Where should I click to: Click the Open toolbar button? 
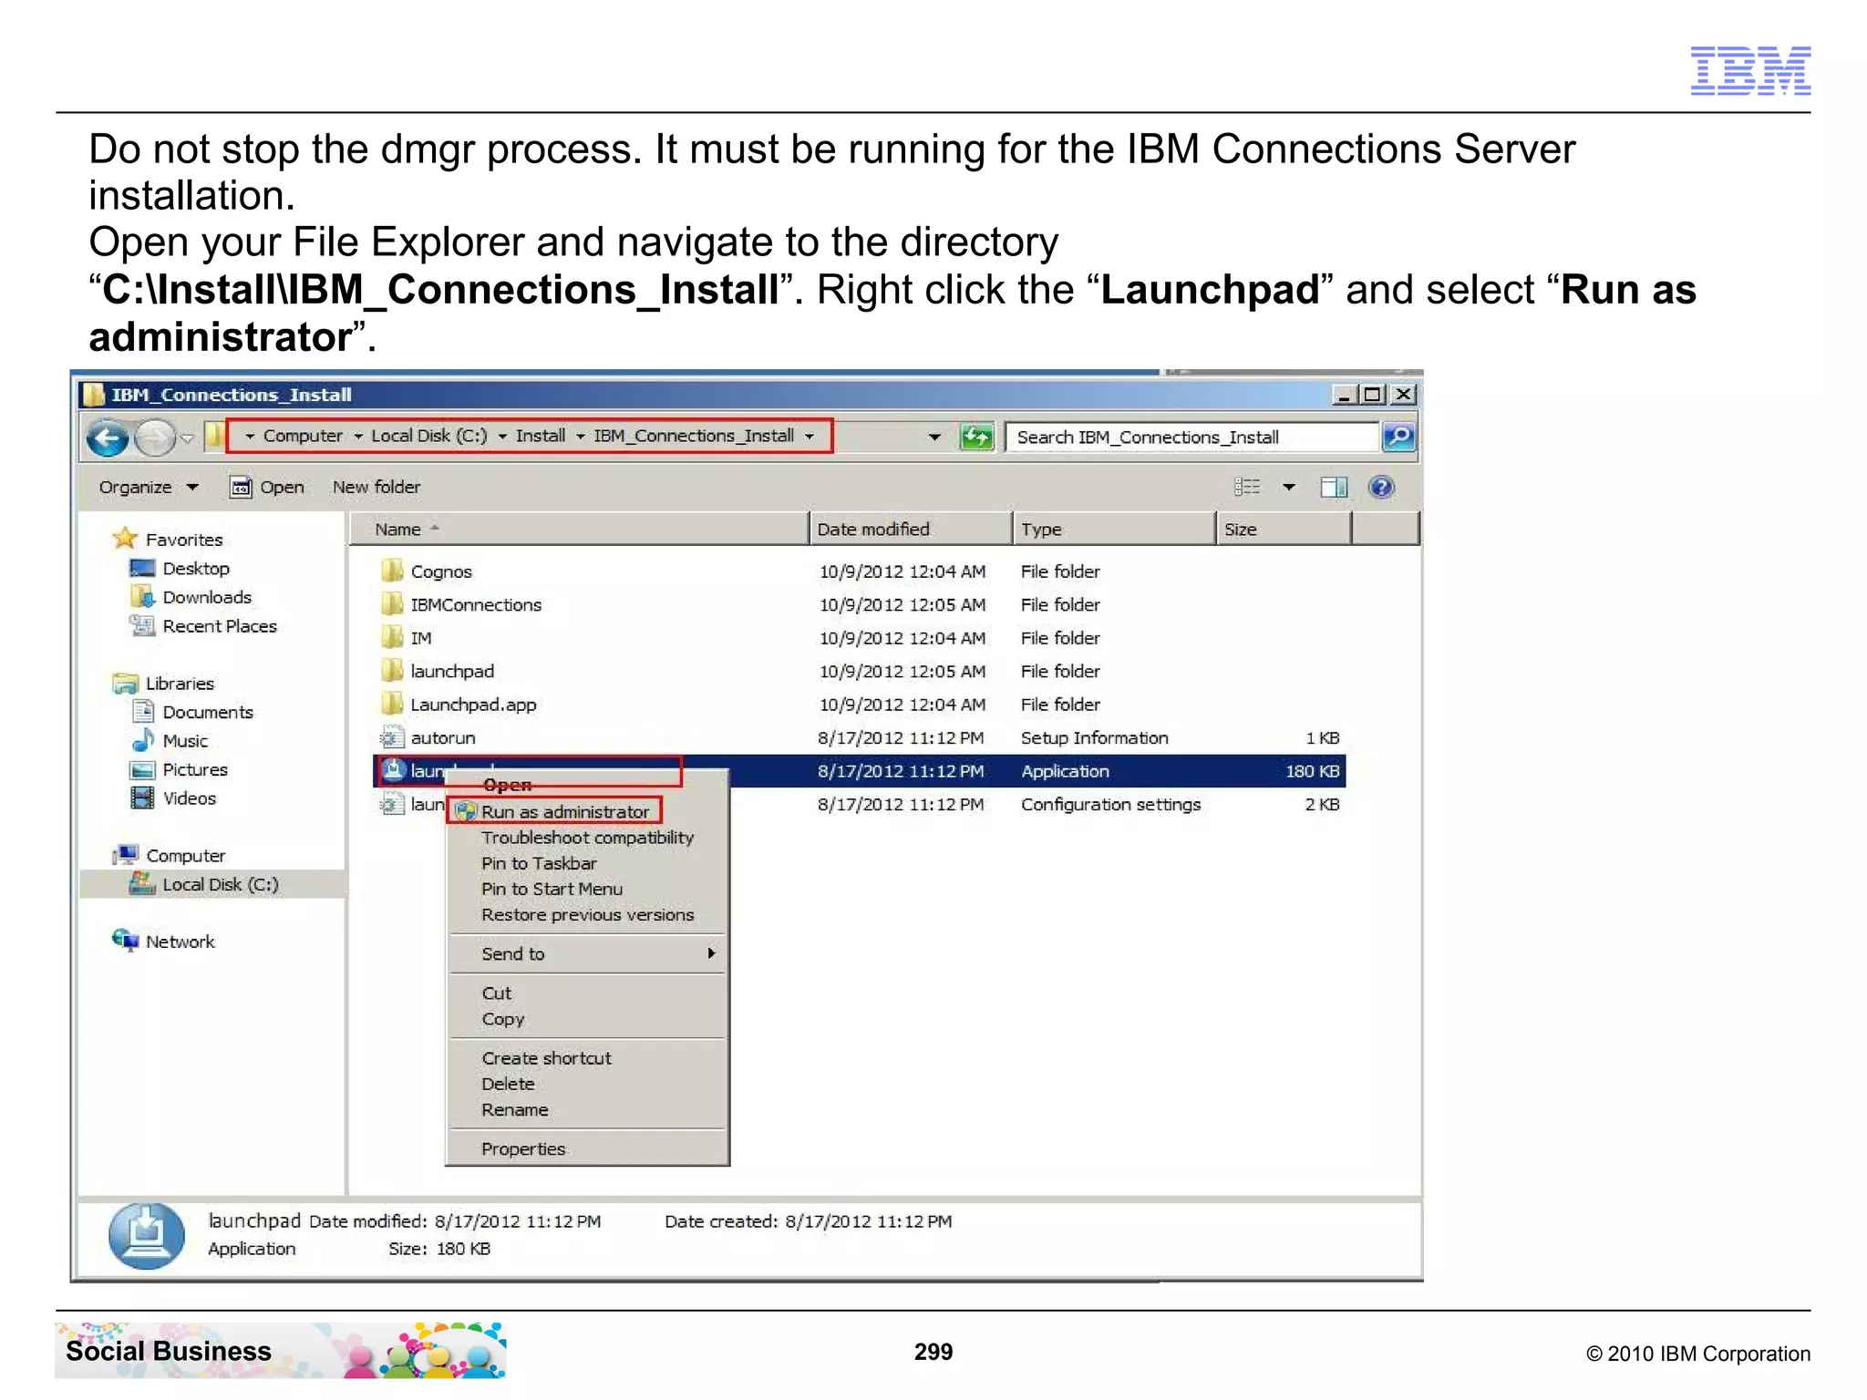(267, 487)
